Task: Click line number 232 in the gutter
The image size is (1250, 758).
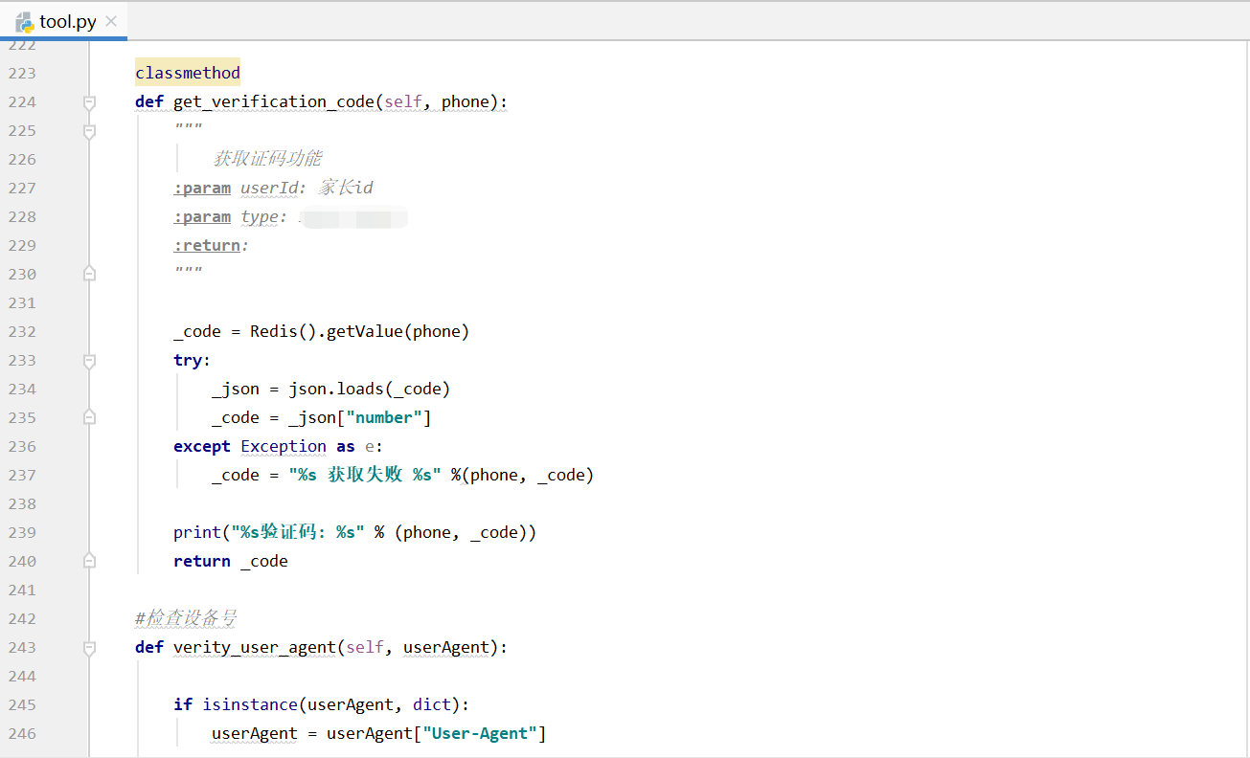Action: (22, 331)
